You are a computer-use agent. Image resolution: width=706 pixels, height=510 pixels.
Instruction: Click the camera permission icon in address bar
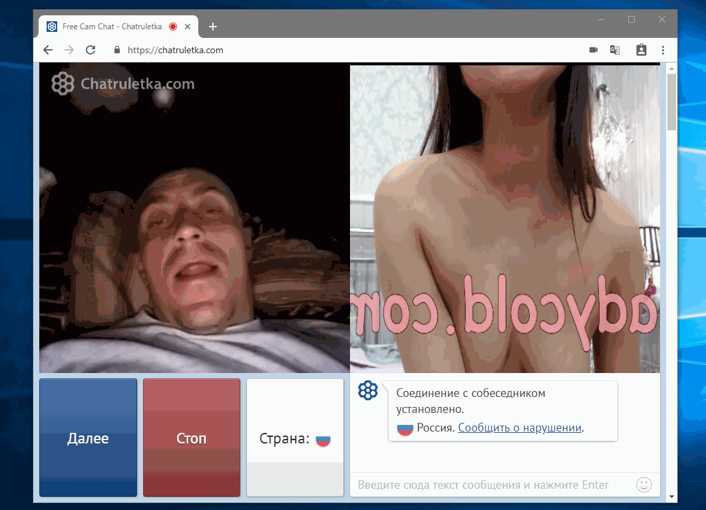coord(594,50)
